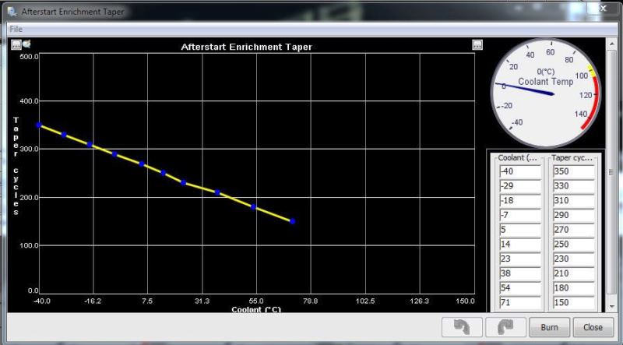
Task: Select the coolant cell containing 23
Action: tap(519, 258)
